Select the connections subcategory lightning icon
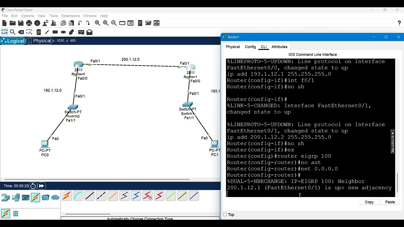Viewport: 404px width, 227px height. pyautogui.click(x=5, y=214)
